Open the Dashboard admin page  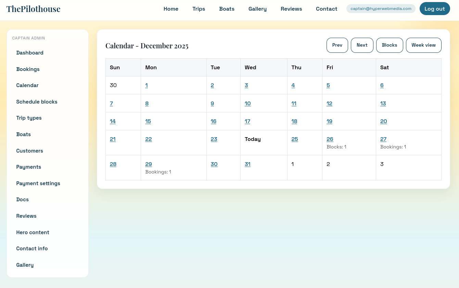(30, 53)
